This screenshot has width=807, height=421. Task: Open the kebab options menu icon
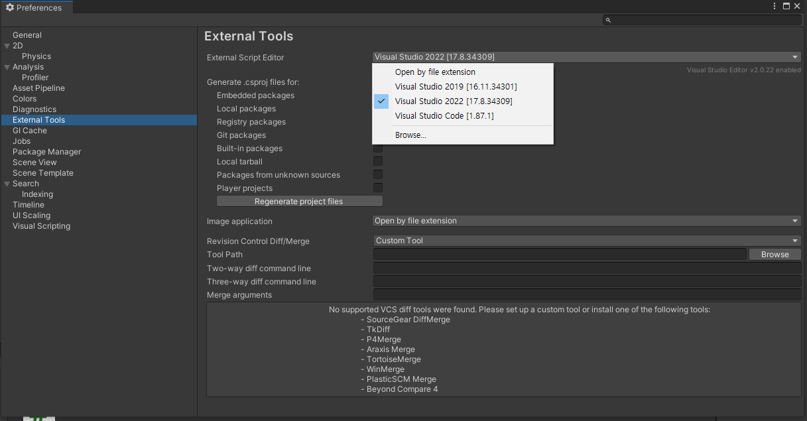tap(775, 6)
